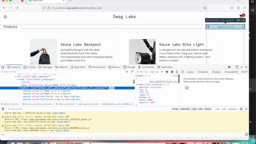This screenshot has height=144, width=256.
Task: Click the pick element button in animations panel
Action: point(187,88)
